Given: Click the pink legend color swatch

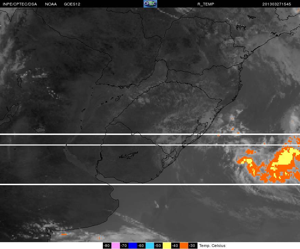Looking at the screenshot, I should pyautogui.click(x=115, y=246).
